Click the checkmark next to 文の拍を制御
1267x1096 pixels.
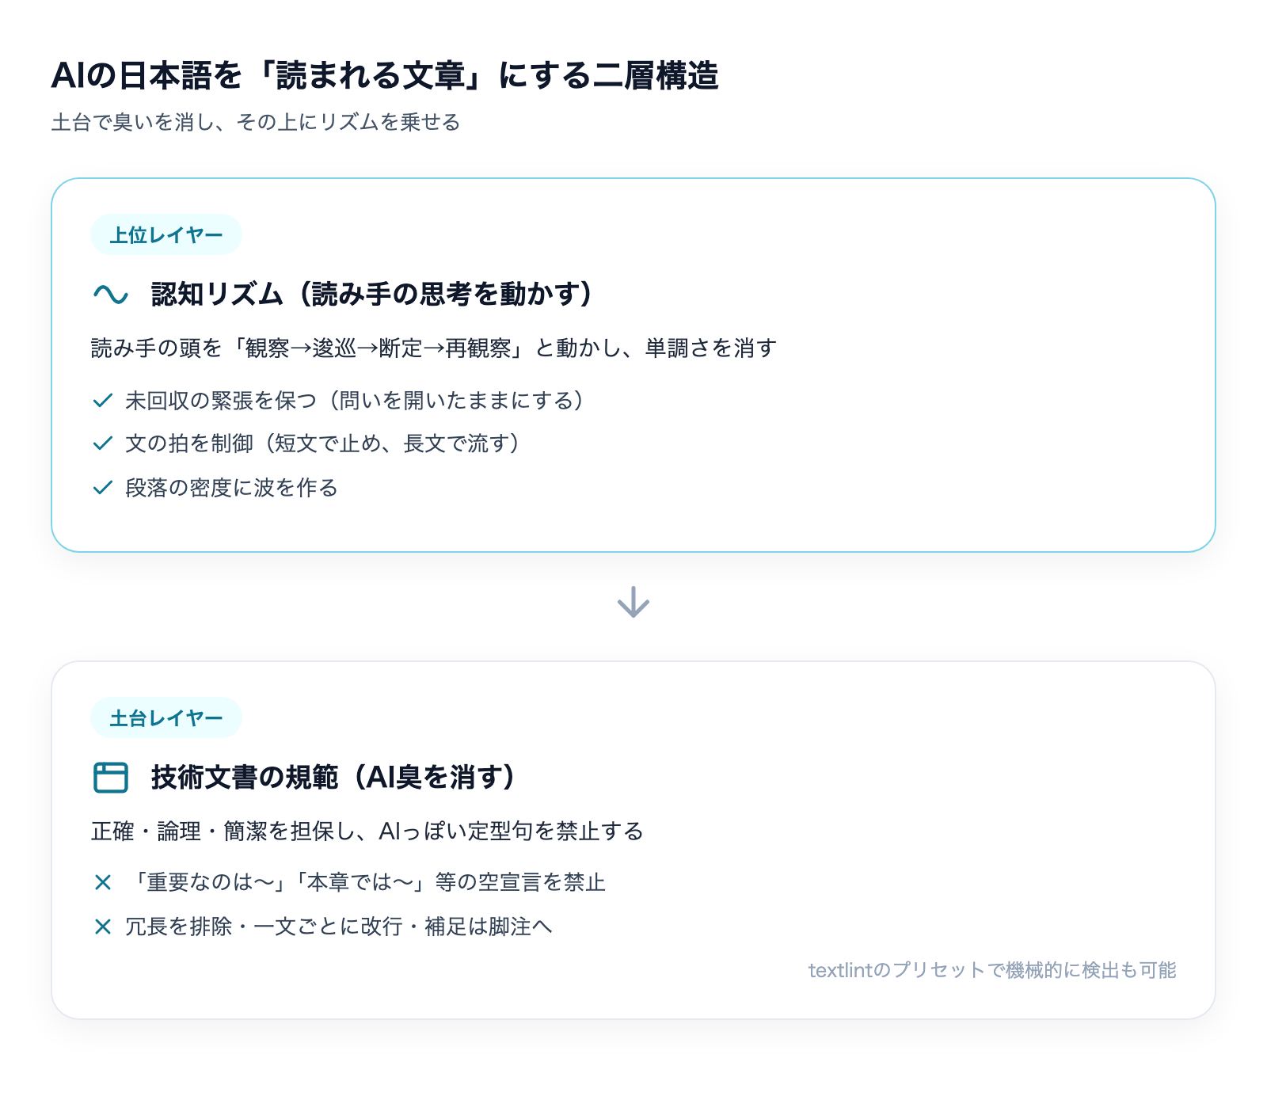click(103, 443)
